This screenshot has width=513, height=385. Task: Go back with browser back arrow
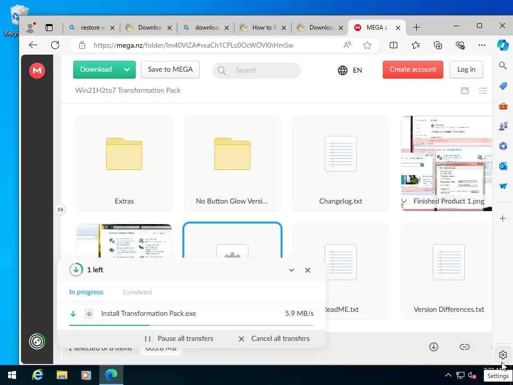[x=33, y=45]
